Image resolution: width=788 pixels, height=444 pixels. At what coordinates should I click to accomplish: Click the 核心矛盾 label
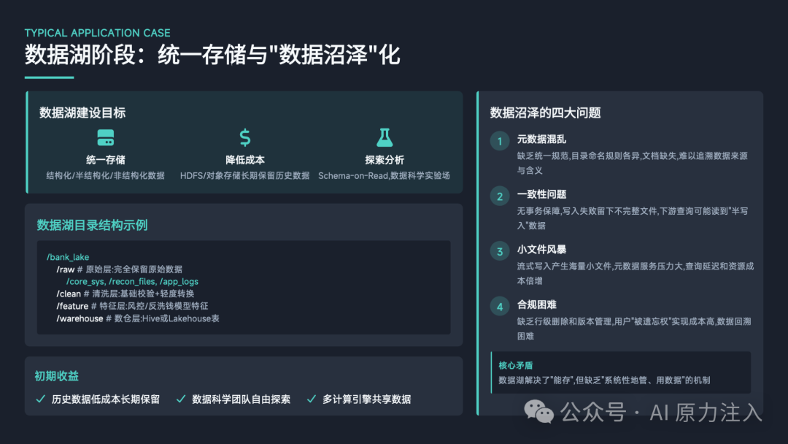(516, 366)
